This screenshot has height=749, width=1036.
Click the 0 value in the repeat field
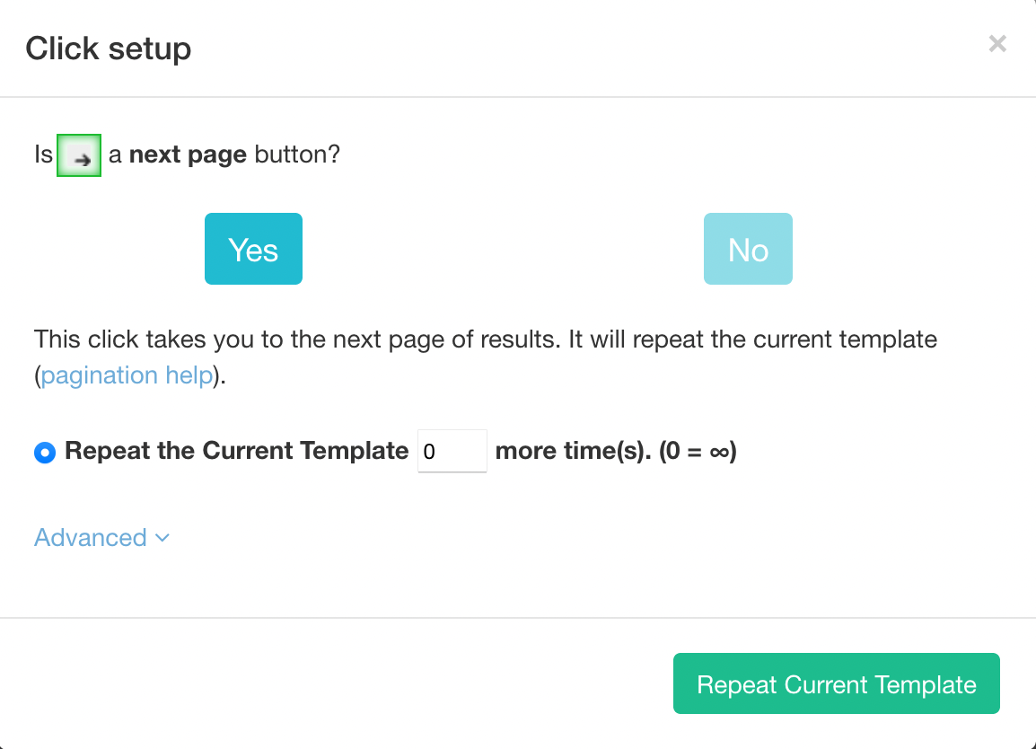click(x=429, y=452)
